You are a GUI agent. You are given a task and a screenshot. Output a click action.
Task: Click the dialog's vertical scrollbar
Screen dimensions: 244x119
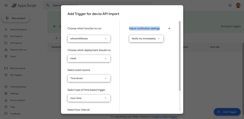(x=180, y=55)
